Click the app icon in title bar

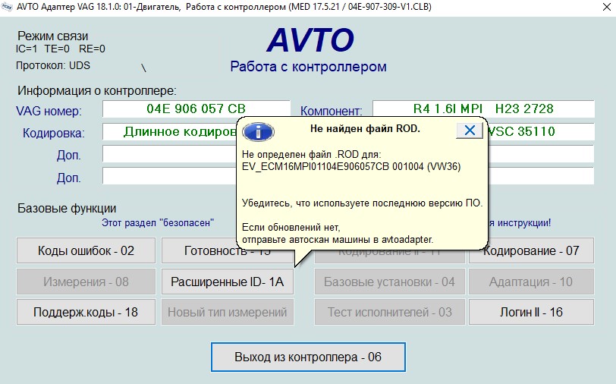click(7, 7)
